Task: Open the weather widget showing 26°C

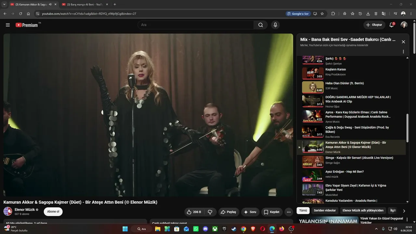Action: [x=15, y=229]
